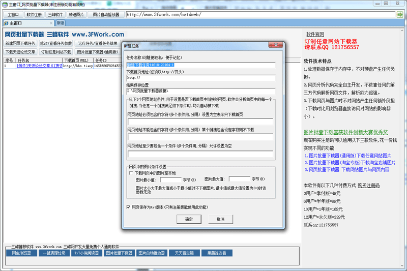Close the 新建任务 dialog
Image resolution: width=407 pixels, height=271 pixels.
point(276,45)
